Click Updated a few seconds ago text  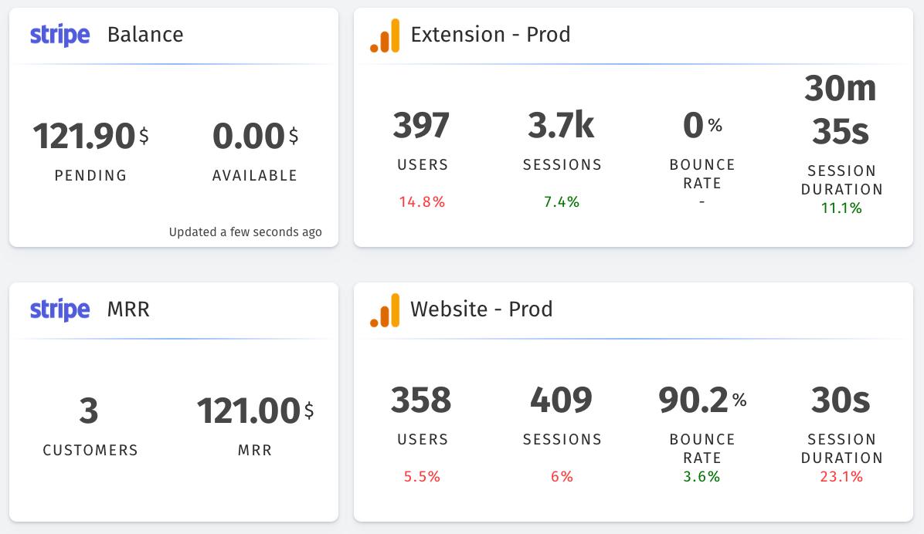tap(246, 232)
